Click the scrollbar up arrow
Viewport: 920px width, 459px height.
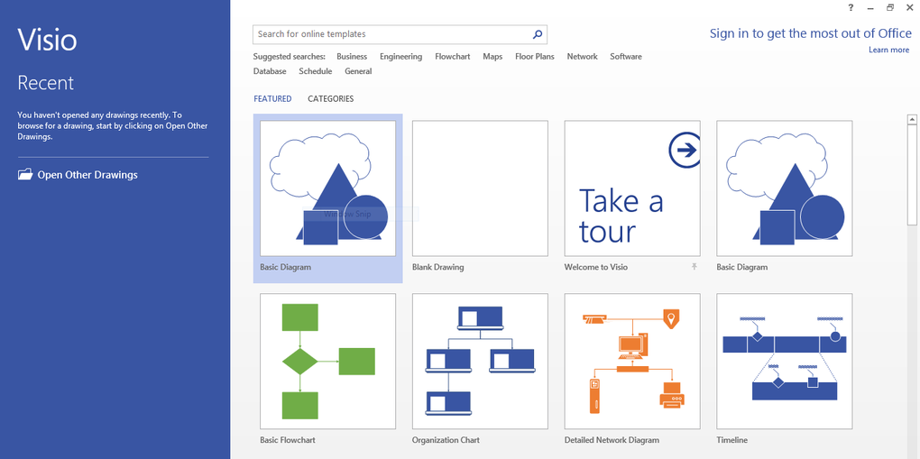(912, 119)
